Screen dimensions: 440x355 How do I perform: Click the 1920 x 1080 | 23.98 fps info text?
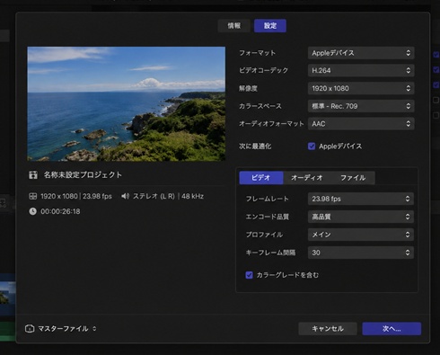pos(76,196)
